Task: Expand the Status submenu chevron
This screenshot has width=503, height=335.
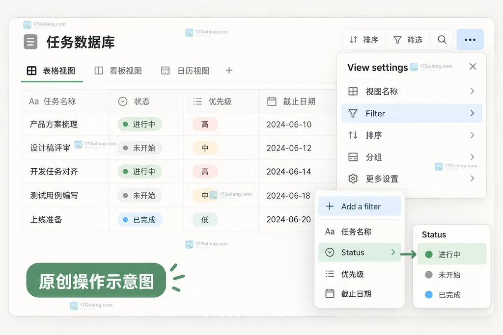Action: 393,253
